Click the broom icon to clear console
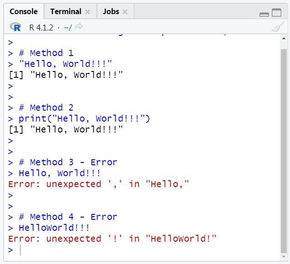Image resolution: width=290 pixels, height=264 pixels. tap(277, 27)
